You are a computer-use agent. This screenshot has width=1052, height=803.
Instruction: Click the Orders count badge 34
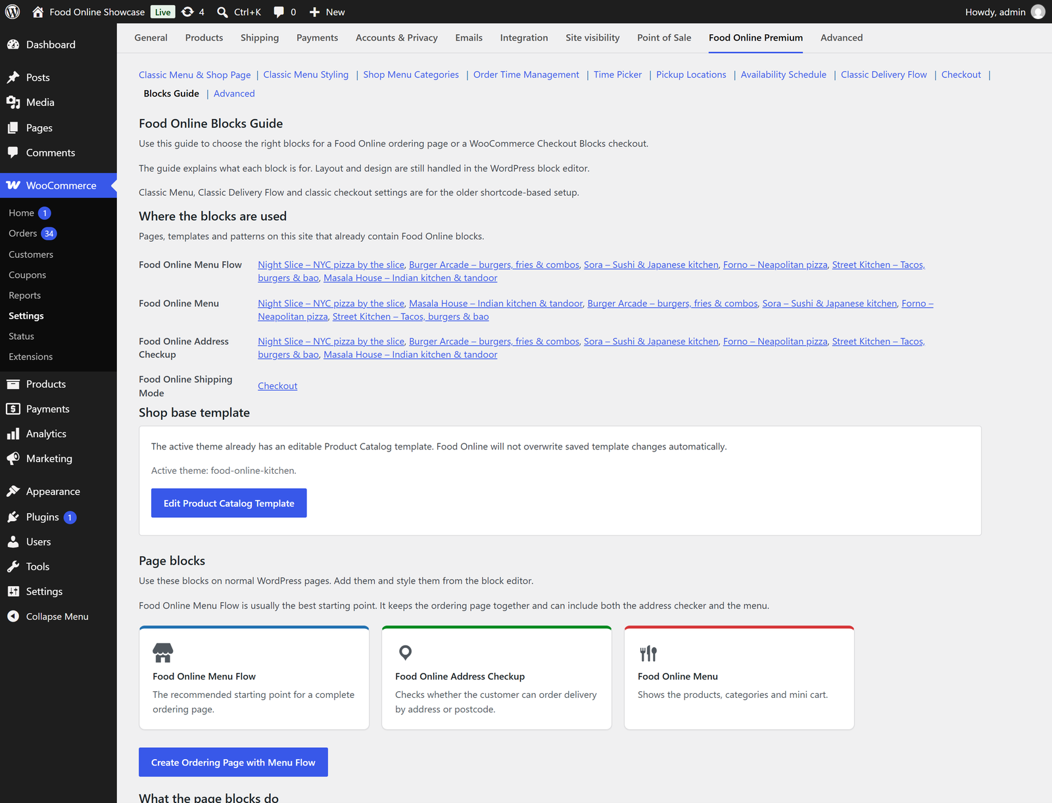tap(49, 233)
